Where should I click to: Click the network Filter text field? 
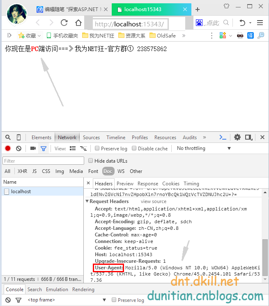coord(43,161)
